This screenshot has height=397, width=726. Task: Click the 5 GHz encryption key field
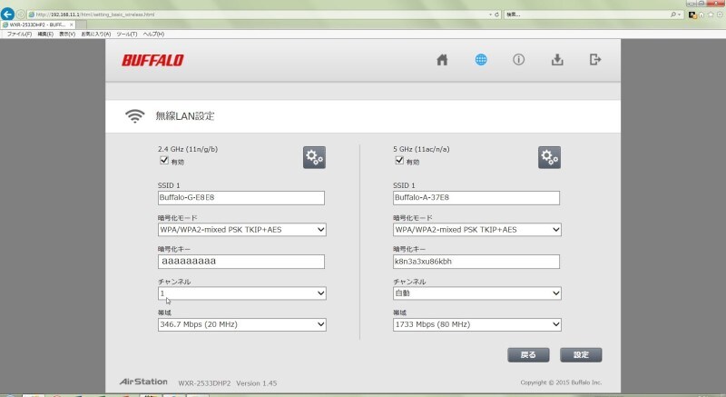(x=476, y=262)
